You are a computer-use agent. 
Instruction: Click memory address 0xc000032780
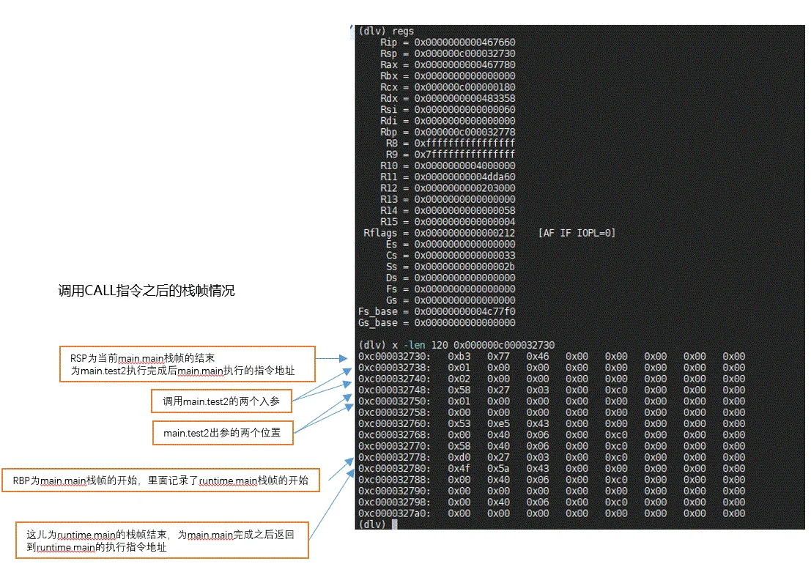tap(393, 469)
